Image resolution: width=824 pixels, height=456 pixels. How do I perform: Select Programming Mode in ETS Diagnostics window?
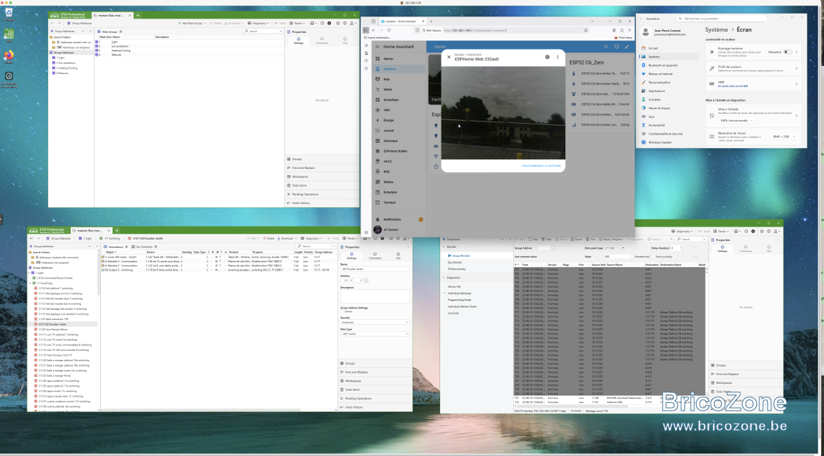(x=459, y=299)
